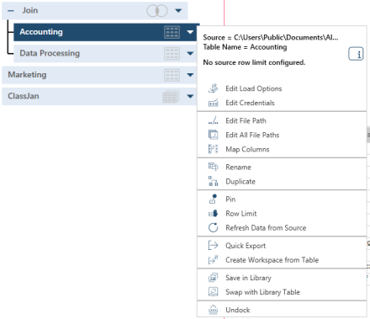Click the Refresh Data from Source icon
Screen dimensions: 370x319
pyautogui.click(x=213, y=227)
